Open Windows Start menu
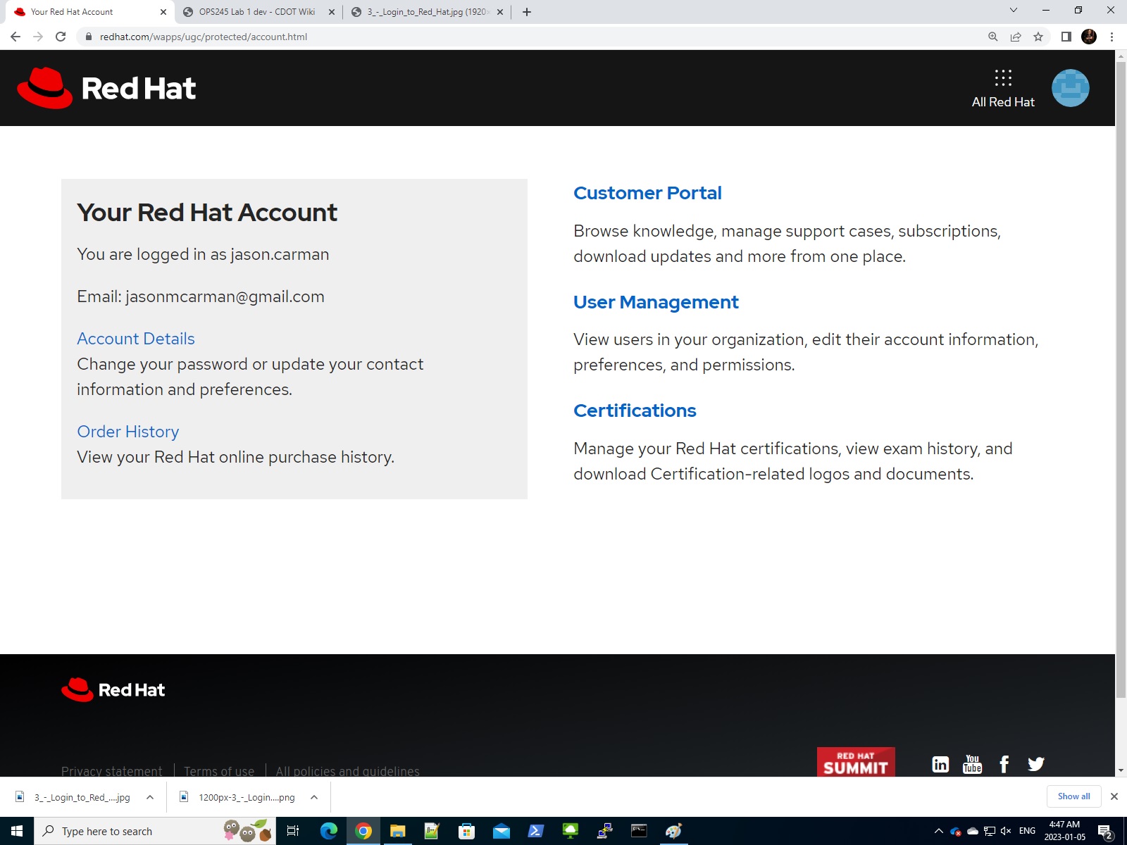The width and height of the screenshot is (1127, 845). (17, 831)
